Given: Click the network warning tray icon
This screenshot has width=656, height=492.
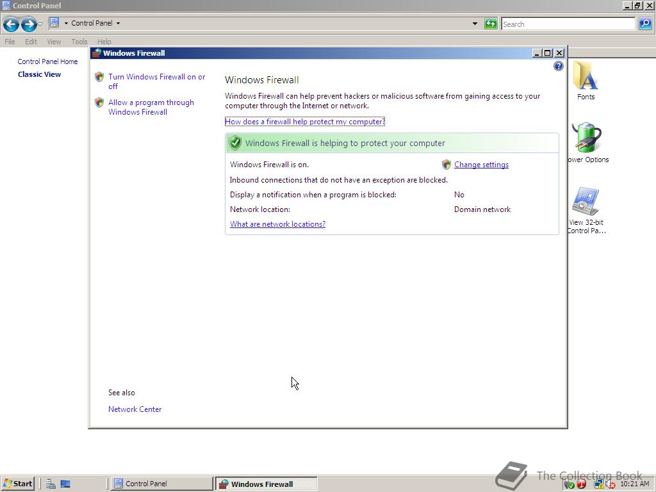Looking at the screenshot, I should [599, 484].
